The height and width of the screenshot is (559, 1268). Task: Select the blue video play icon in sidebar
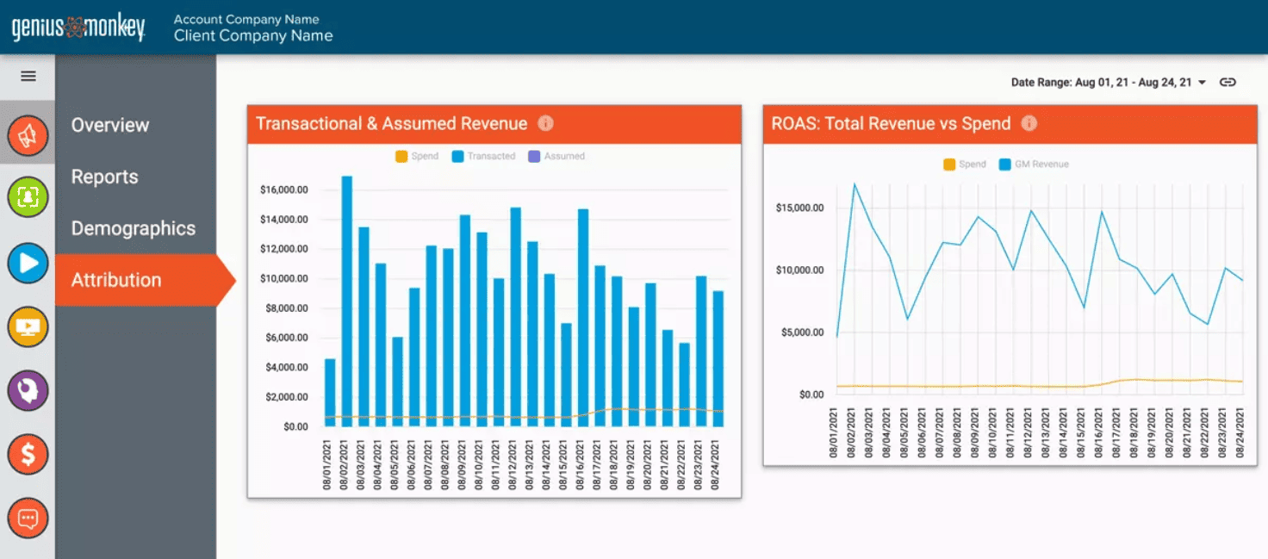(27, 263)
